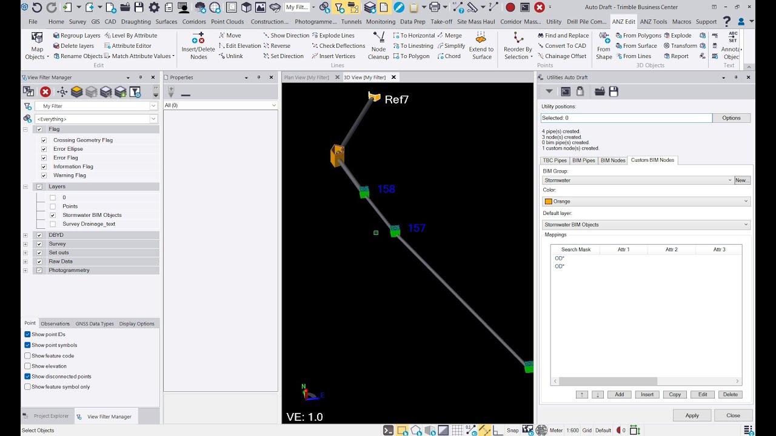The image size is (776, 436).
Task: Click the Extend to Surface tool
Action: click(481, 46)
